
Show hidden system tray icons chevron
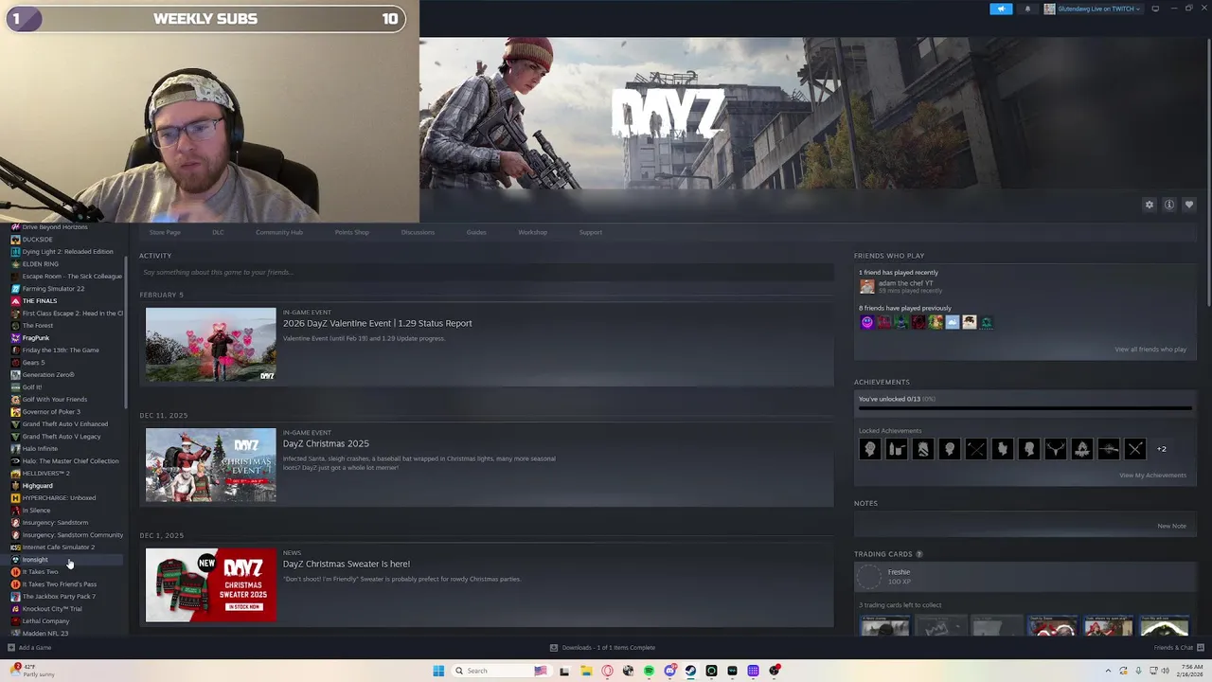coord(1110,671)
